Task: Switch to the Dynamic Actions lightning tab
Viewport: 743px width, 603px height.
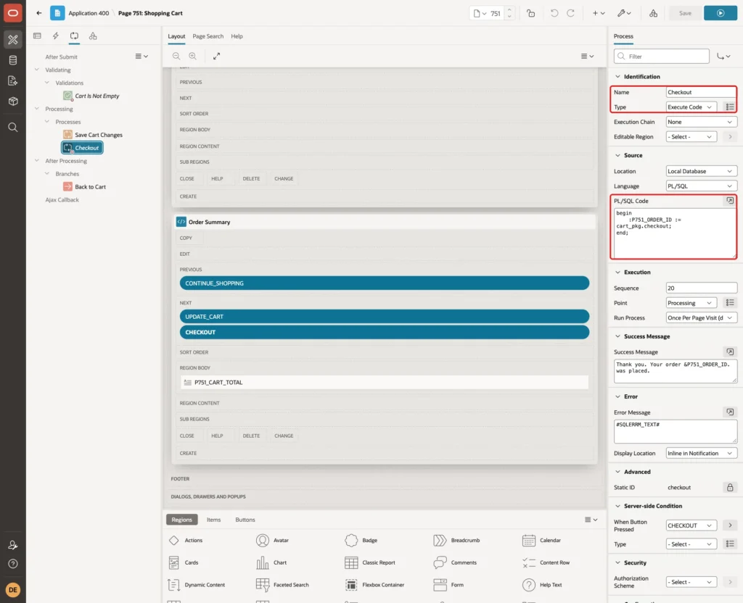Action: [55, 36]
